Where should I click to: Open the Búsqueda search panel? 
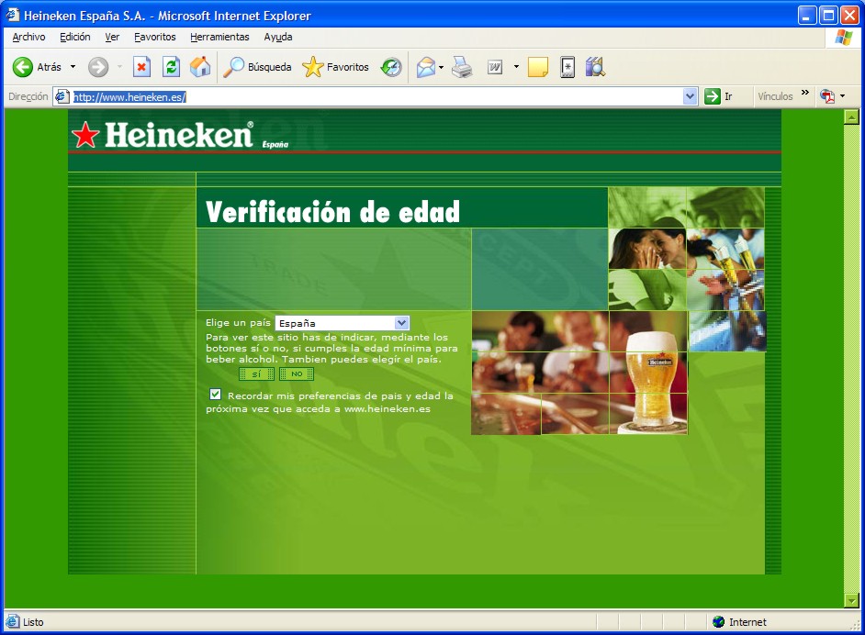258,67
